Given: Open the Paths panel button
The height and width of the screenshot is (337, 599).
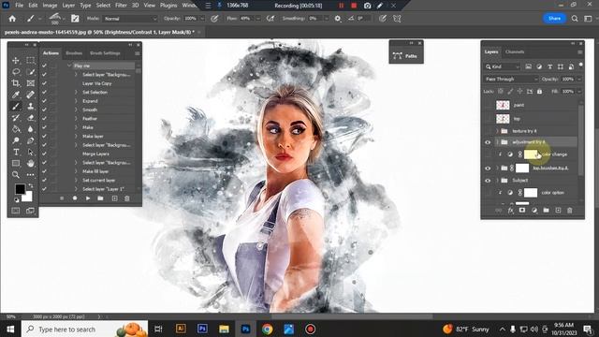Looking at the screenshot, I should point(405,56).
